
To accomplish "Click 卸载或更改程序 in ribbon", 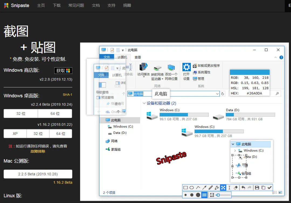I will (x=206, y=66).
